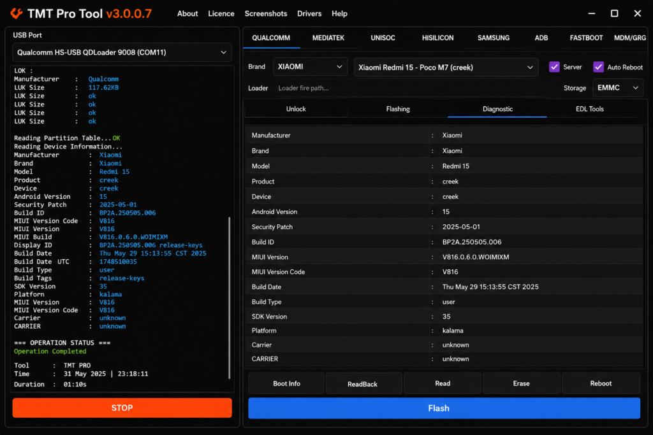Image resolution: width=653 pixels, height=435 pixels.
Task: Click the Android Version '15' table value
Action: 446,211
